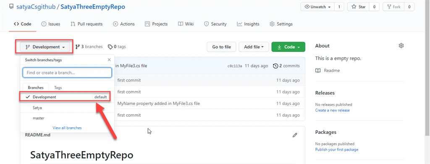430x164 pixels.
Task: Click the history clock icon beside commits
Action: (275, 66)
